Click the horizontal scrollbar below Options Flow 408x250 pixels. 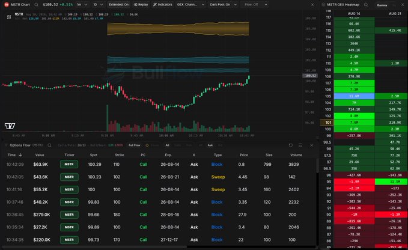94,246
